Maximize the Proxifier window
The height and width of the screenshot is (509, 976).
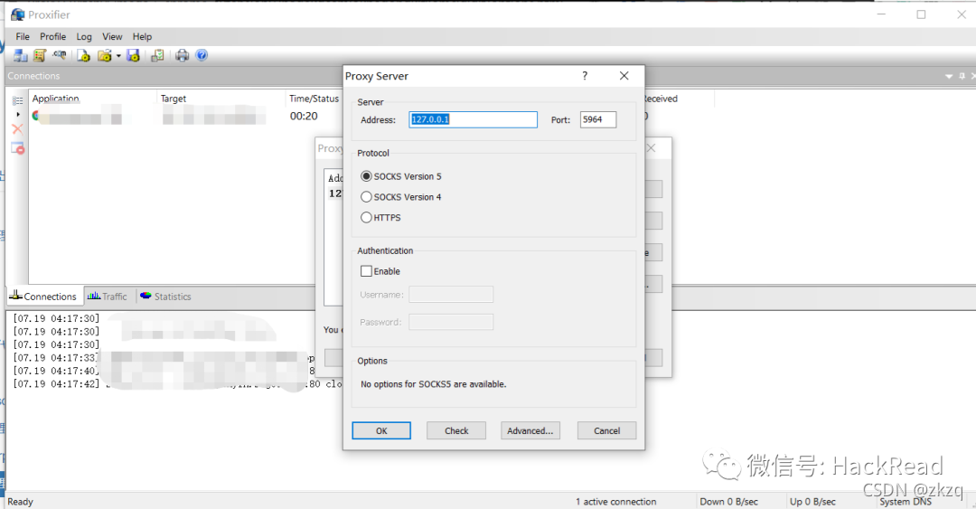921,14
